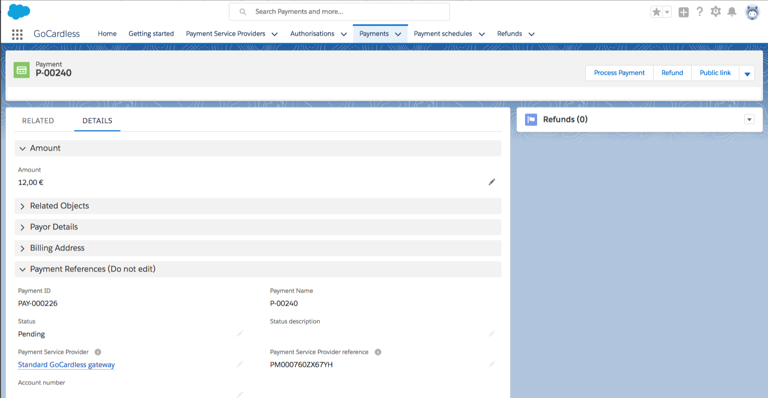Open the Refunds (0) related list
The image size is (768, 398).
tap(565, 119)
